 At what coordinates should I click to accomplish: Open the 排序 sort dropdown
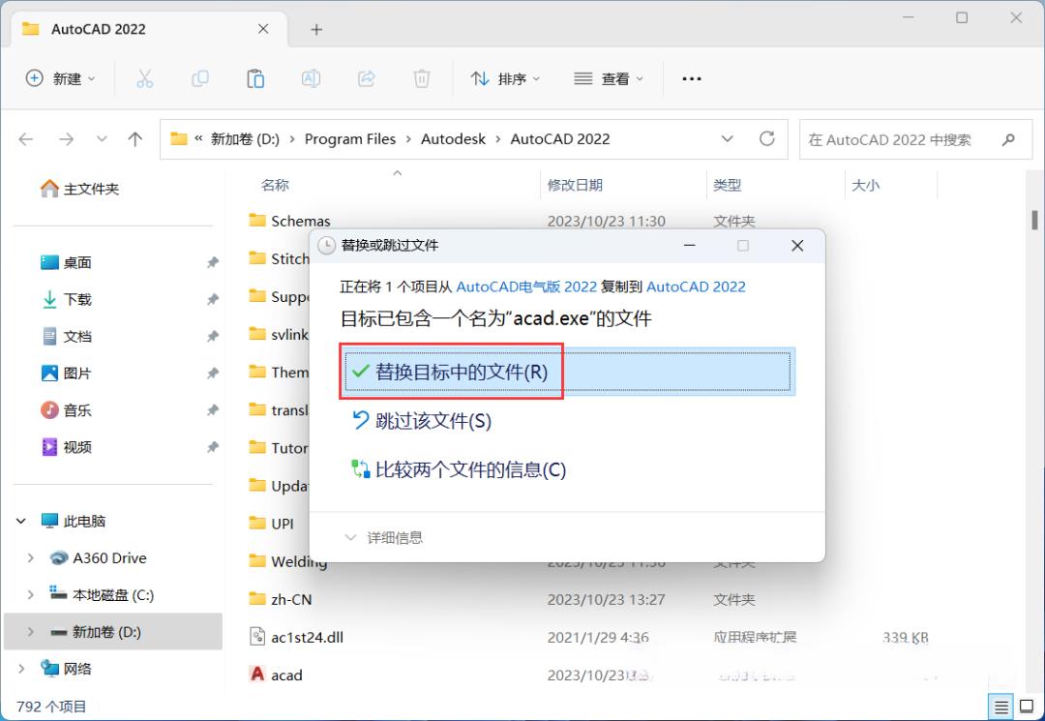(x=505, y=78)
